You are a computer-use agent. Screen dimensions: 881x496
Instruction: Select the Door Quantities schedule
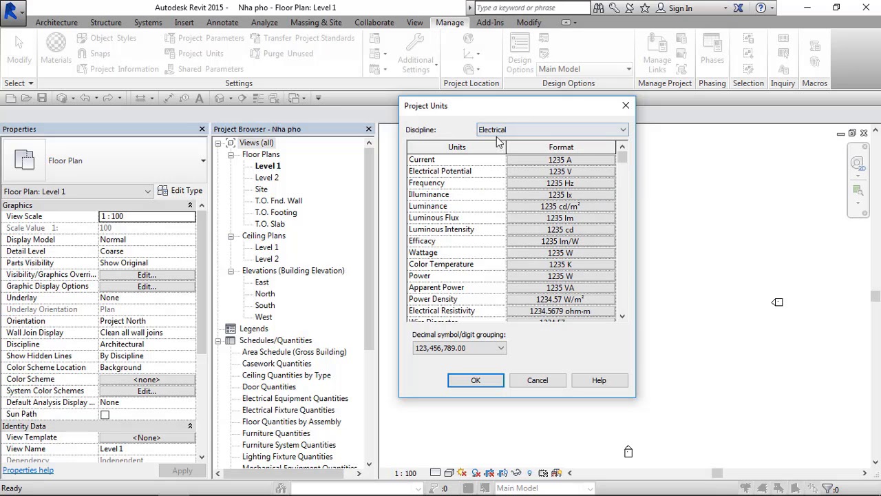coord(269,387)
